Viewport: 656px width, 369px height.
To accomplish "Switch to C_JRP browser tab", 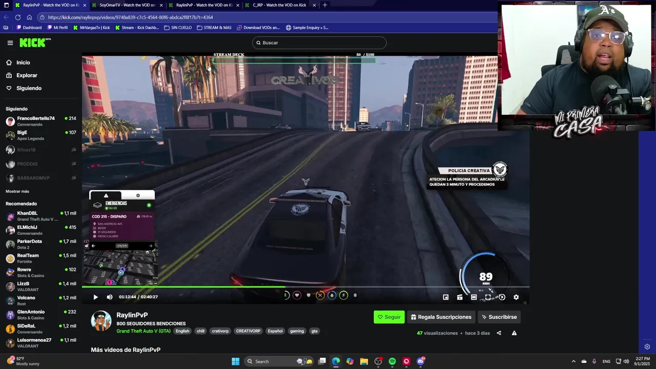I will pyautogui.click(x=280, y=5).
